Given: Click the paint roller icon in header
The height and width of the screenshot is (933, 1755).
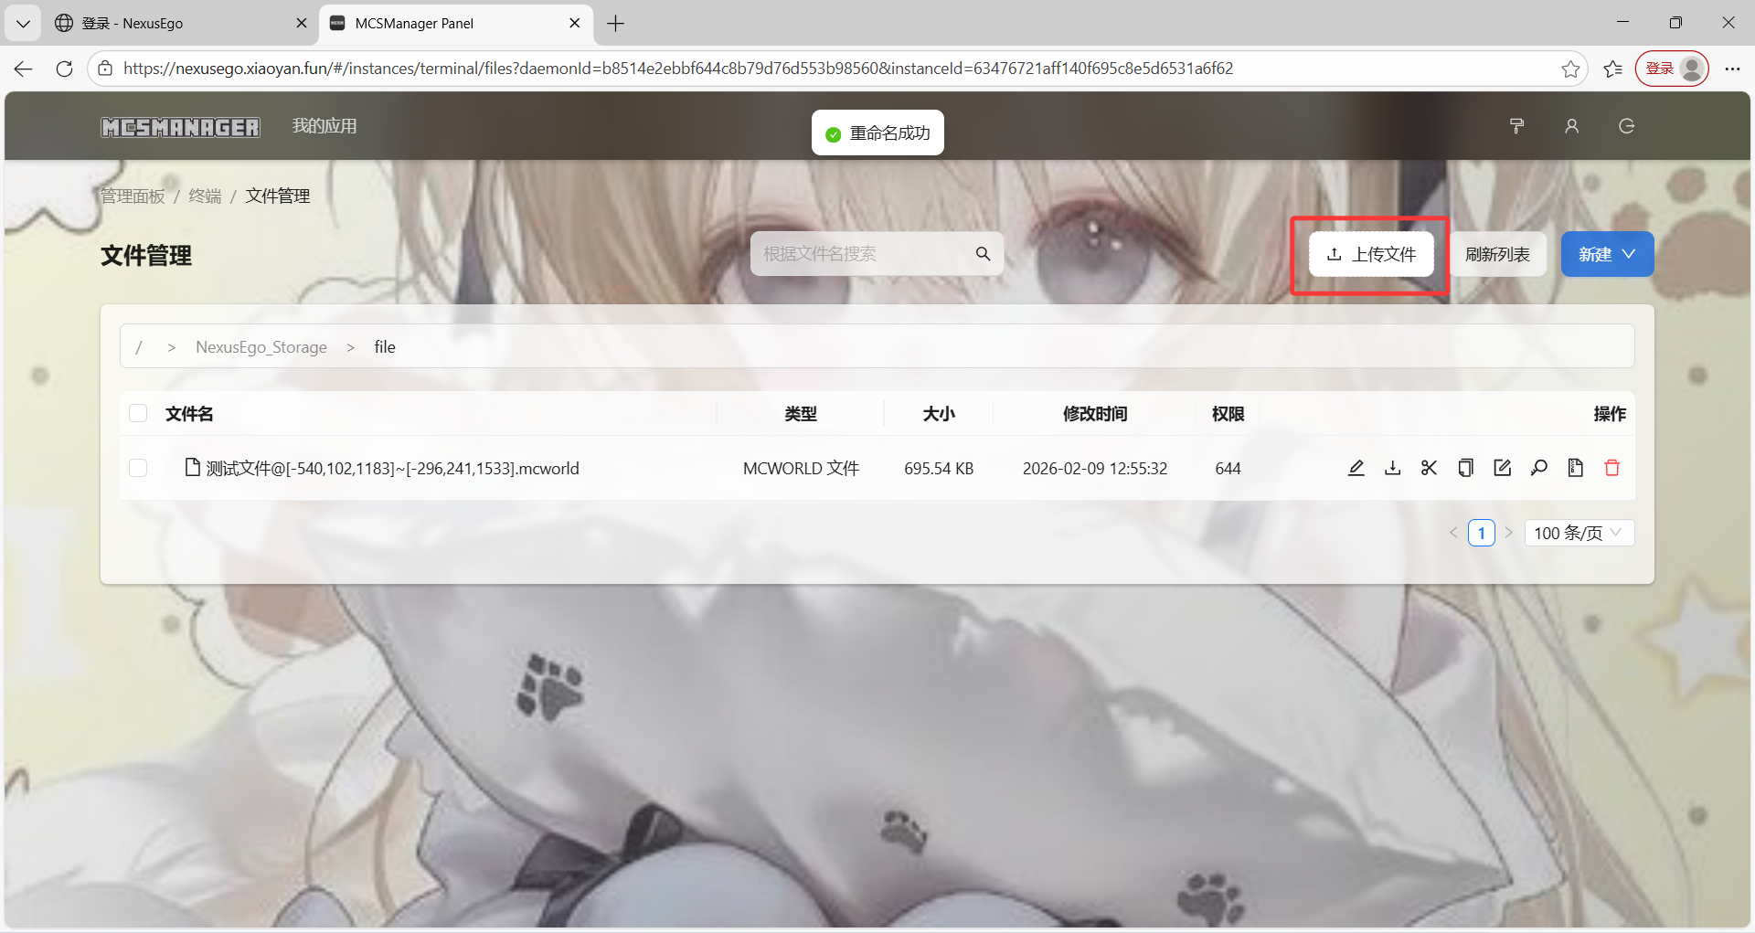Looking at the screenshot, I should (1517, 126).
